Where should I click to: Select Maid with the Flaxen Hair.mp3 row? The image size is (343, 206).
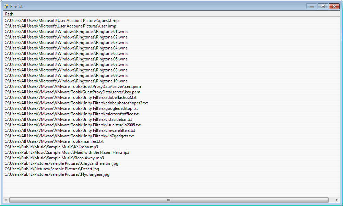coord(171,152)
